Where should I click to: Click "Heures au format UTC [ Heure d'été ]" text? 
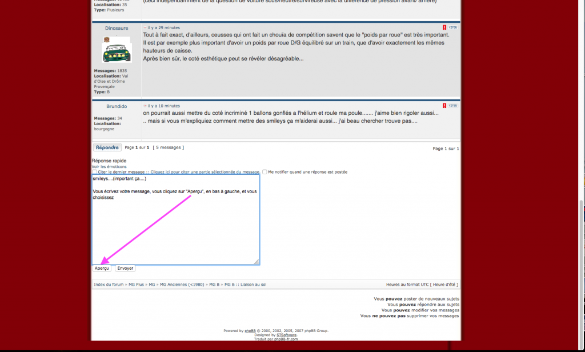(422, 285)
